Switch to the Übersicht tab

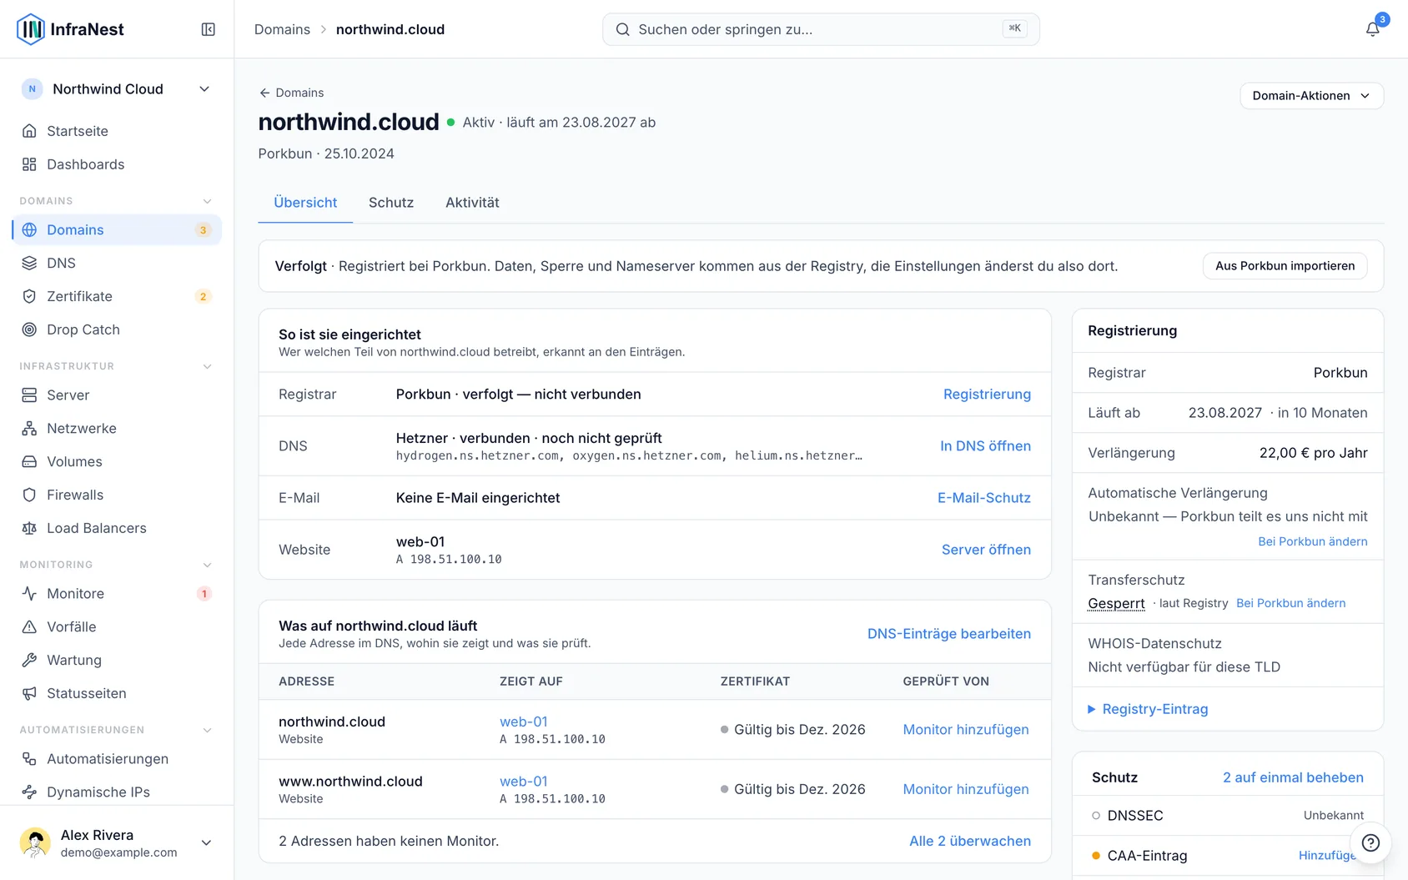(x=305, y=203)
